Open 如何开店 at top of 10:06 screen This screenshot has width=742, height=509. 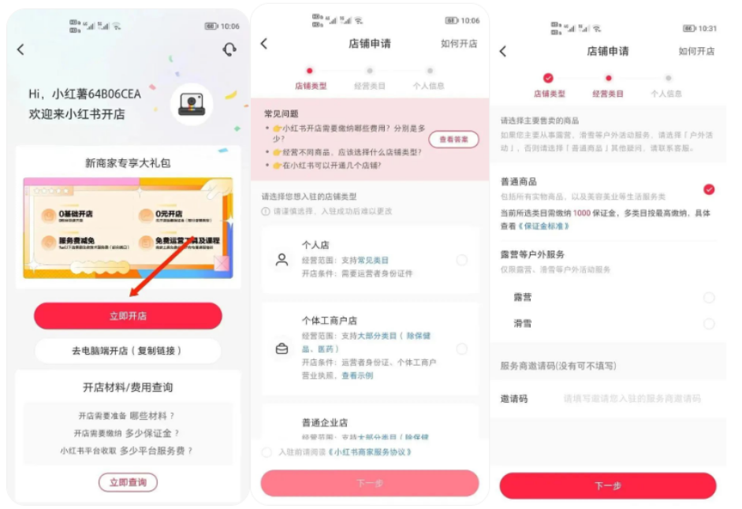pyautogui.click(x=459, y=43)
